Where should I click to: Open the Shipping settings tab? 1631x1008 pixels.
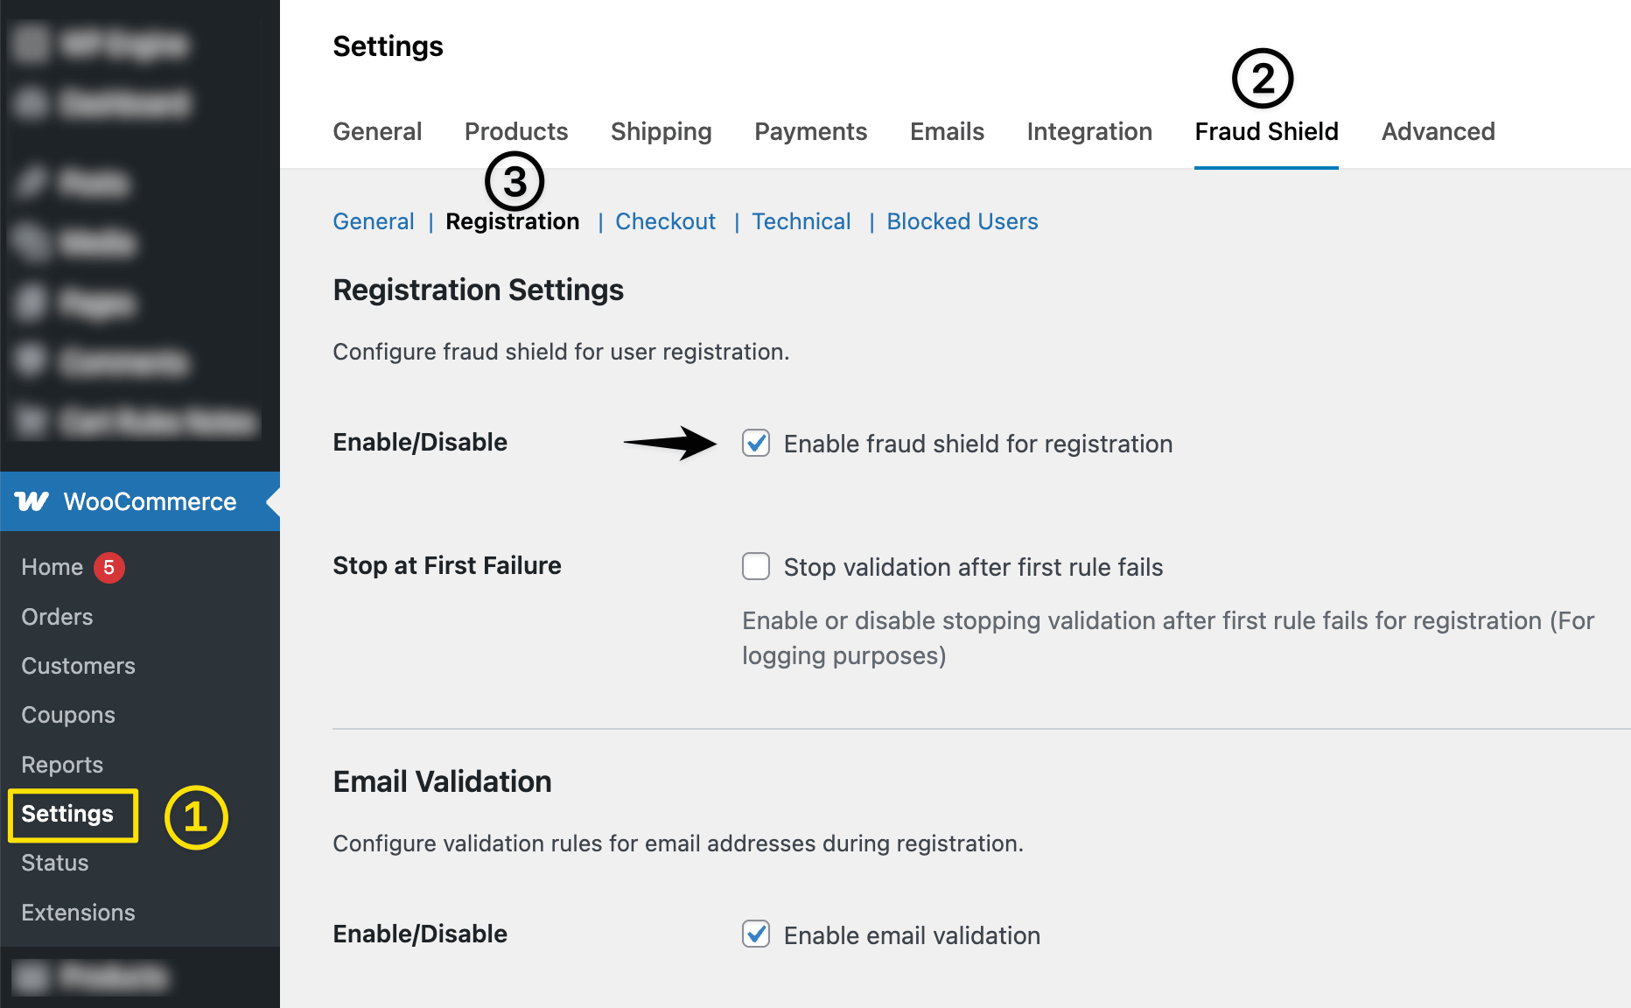coord(661,131)
